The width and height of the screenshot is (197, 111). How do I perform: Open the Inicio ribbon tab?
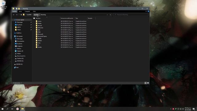coord(20,11)
